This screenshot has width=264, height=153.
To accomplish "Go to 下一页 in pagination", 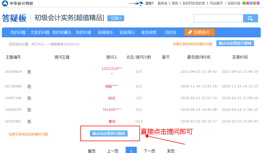I will [149, 151].
